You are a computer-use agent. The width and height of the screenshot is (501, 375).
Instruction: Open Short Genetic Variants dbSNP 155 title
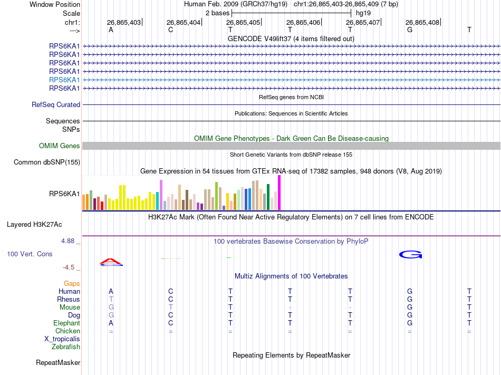pyautogui.click(x=291, y=155)
